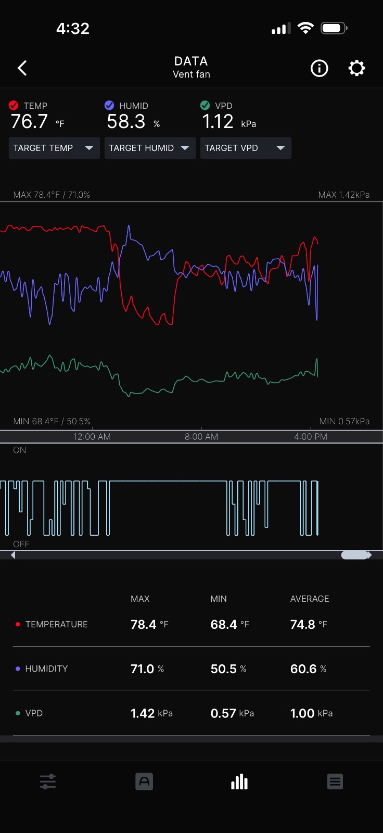Image resolution: width=383 pixels, height=833 pixels.
Task: Switch to the automation 'A' tab
Action: tap(144, 781)
